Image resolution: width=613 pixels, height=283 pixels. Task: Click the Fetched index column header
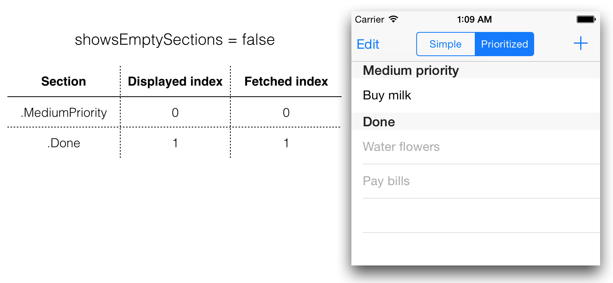[286, 81]
